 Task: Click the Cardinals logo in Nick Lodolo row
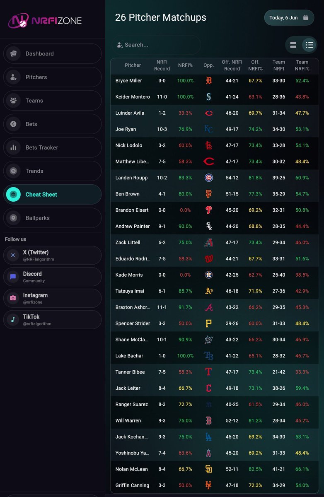click(x=208, y=145)
